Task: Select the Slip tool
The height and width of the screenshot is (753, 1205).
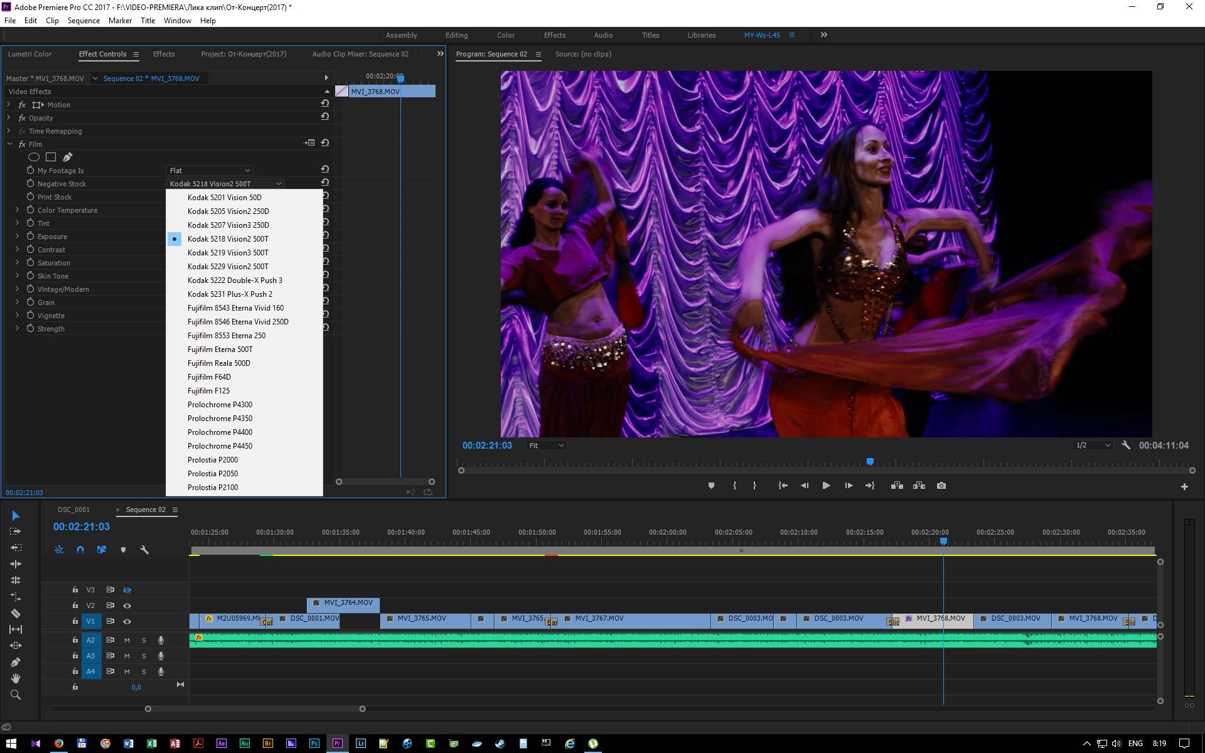Action: tap(16, 629)
